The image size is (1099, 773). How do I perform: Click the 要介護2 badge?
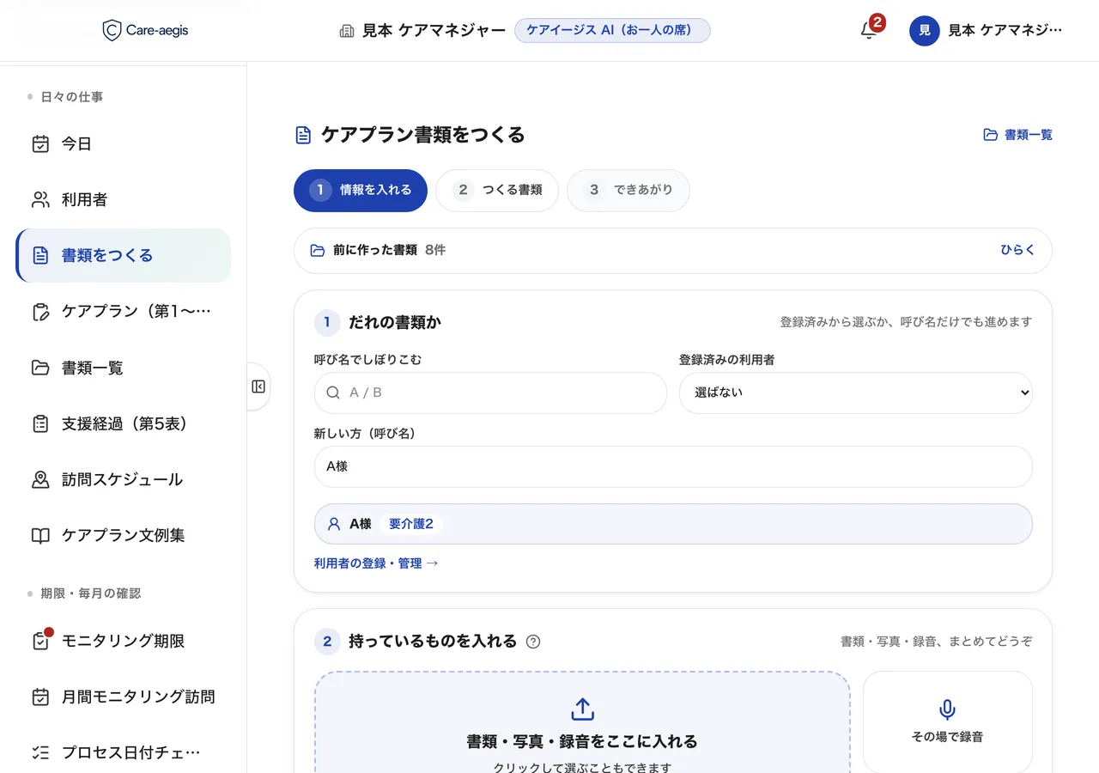[x=411, y=524]
